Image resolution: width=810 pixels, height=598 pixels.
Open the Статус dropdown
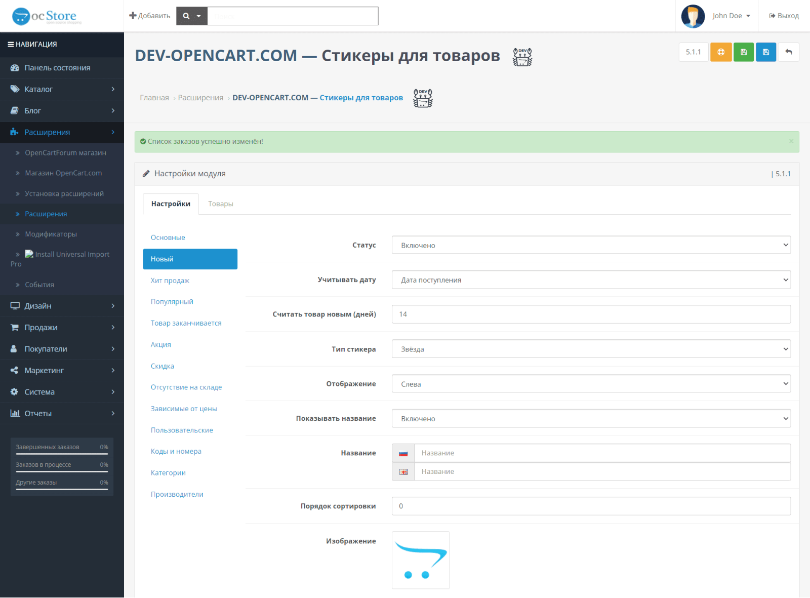click(591, 245)
